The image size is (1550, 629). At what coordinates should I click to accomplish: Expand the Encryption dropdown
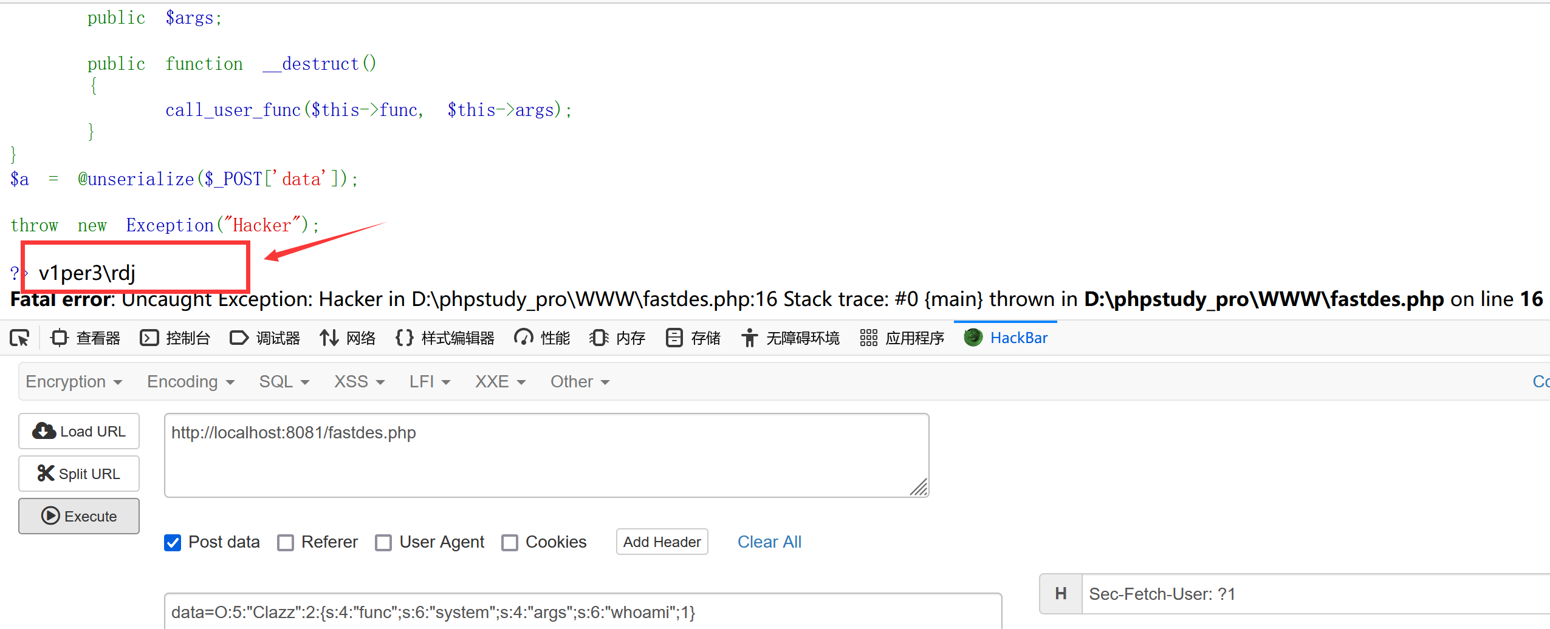pos(74,381)
